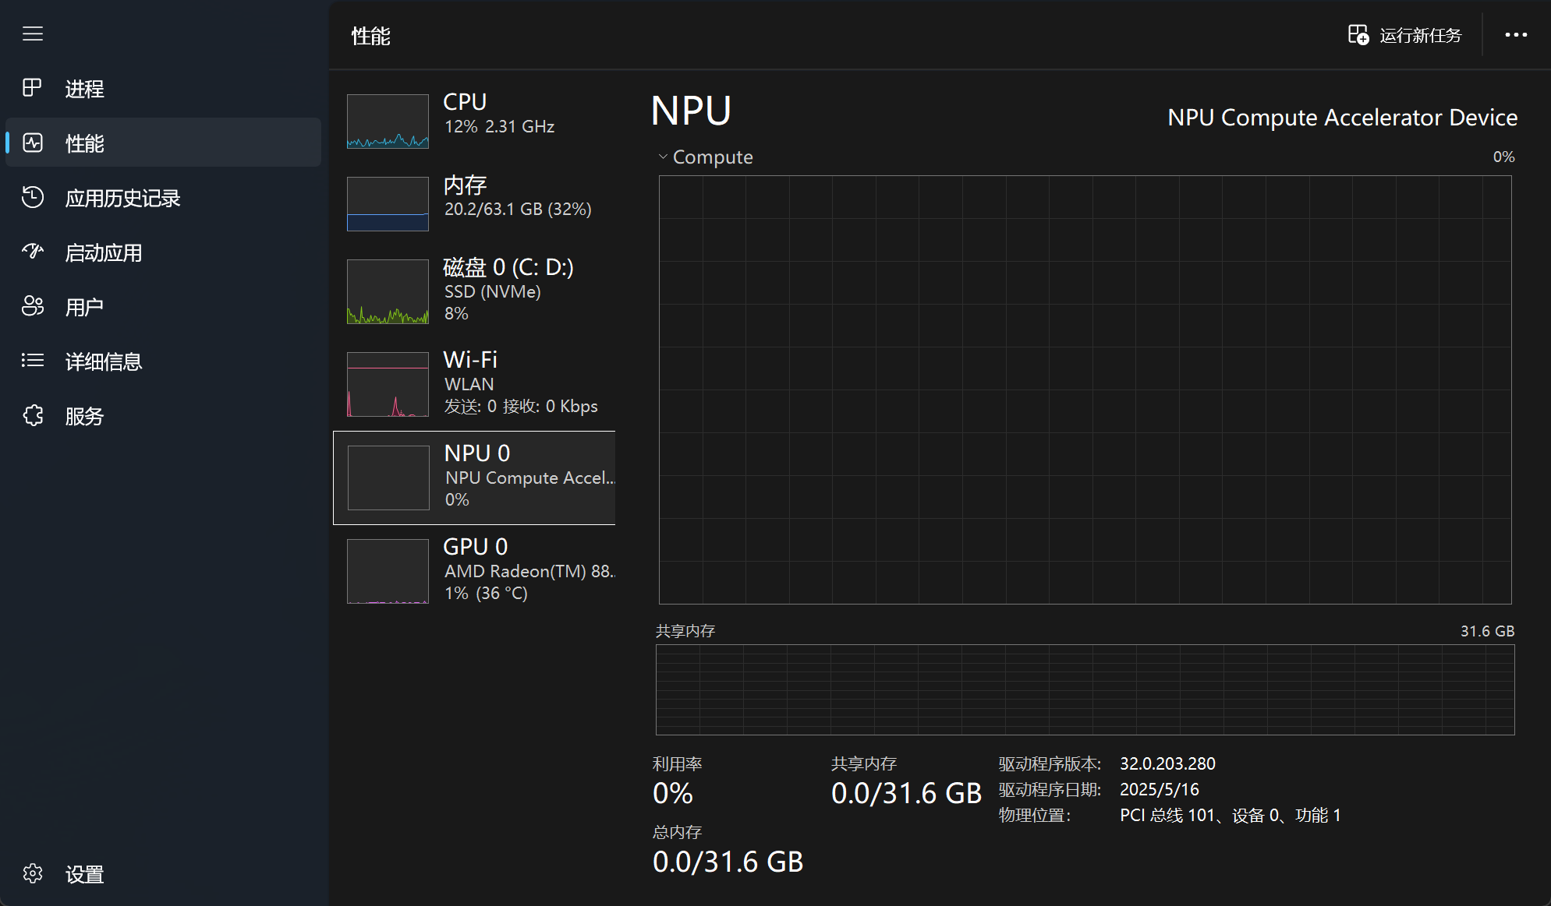Collapse the Compute graph chevron
The height and width of the screenshot is (906, 1551).
(x=663, y=157)
